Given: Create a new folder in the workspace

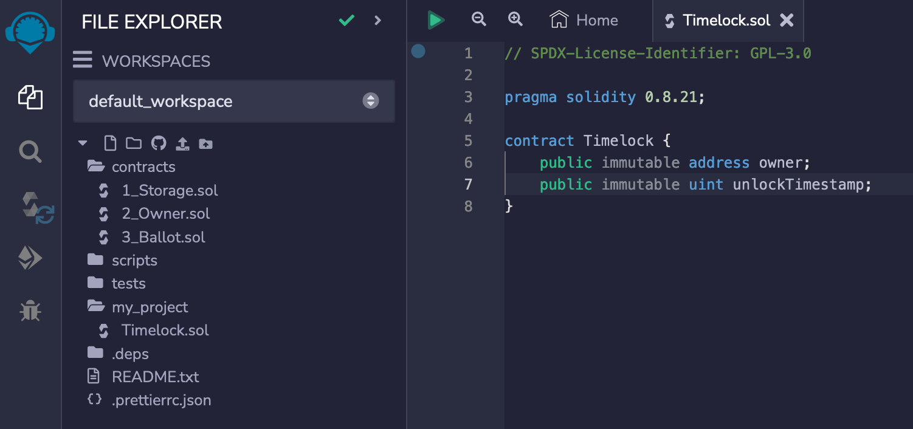Looking at the screenshot, I should (134, 143).
